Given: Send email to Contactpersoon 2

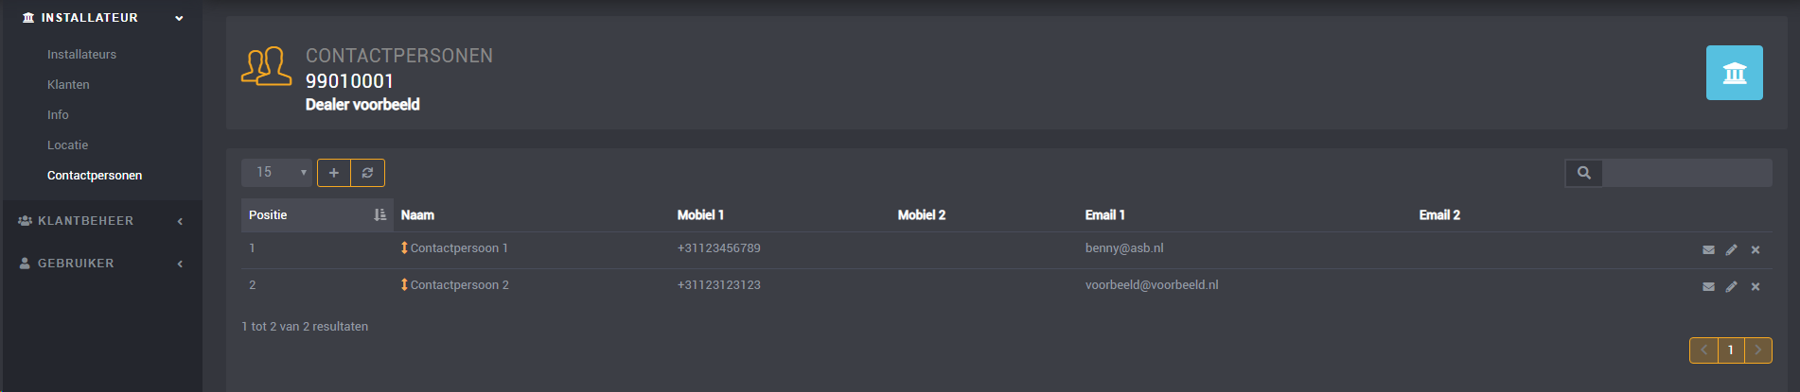Looking at the screenshot, I should coord(1708,286).
